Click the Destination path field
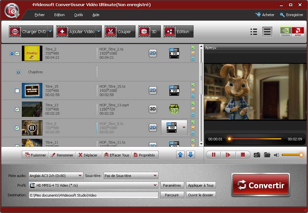 click(93, 195)
